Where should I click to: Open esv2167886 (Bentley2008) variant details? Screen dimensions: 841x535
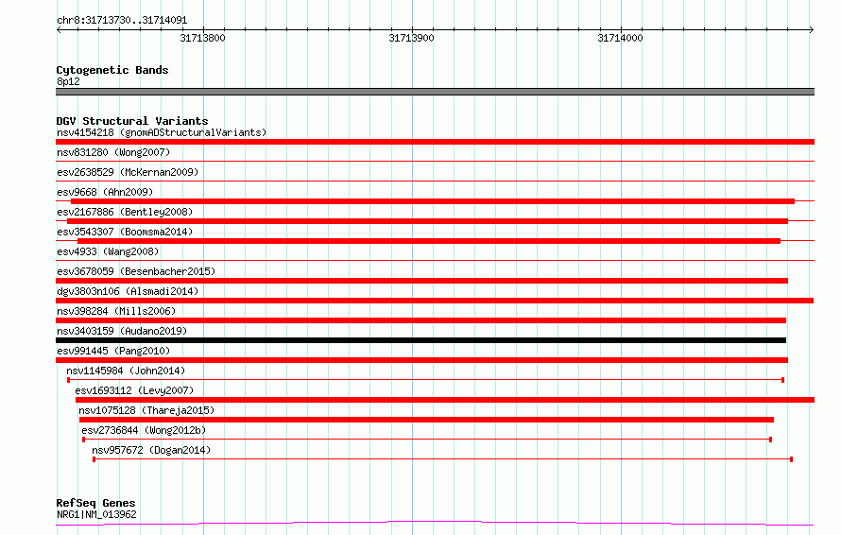pos(125,212)
